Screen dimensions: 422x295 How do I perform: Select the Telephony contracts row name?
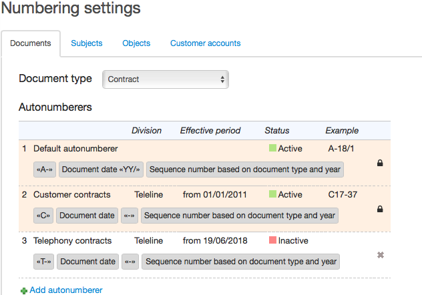(72, 240)
